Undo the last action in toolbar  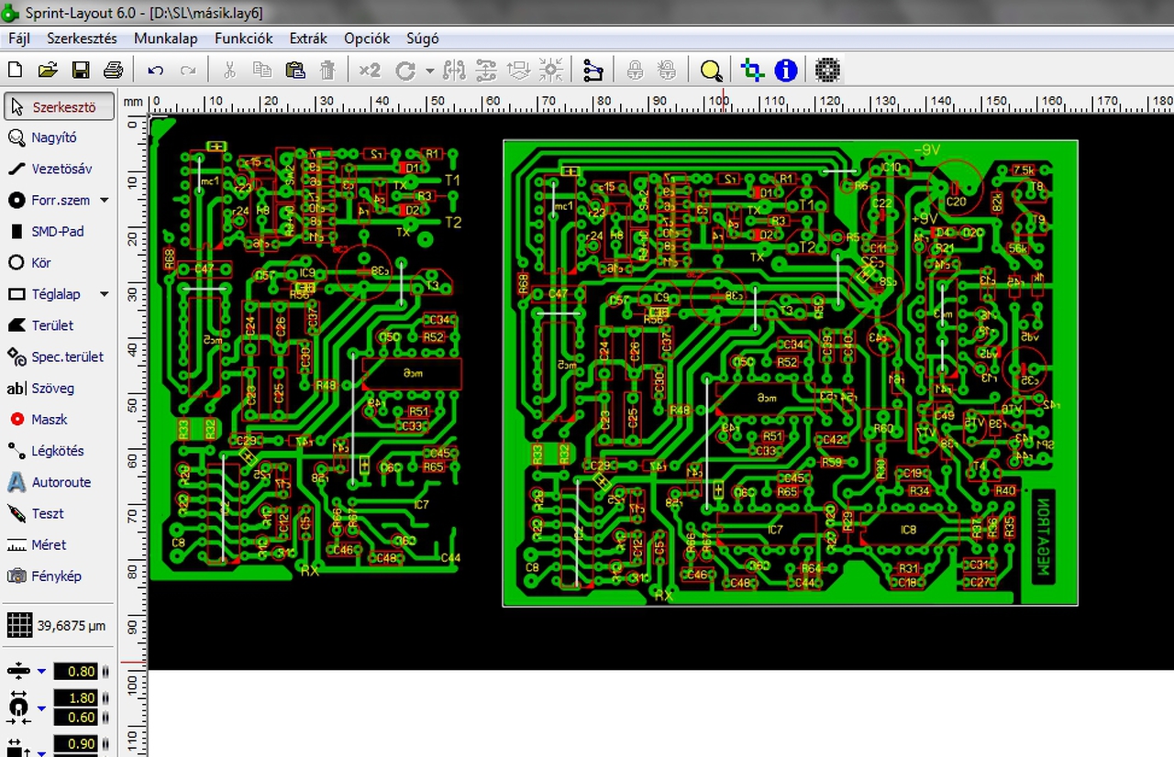tap(155, 70)
